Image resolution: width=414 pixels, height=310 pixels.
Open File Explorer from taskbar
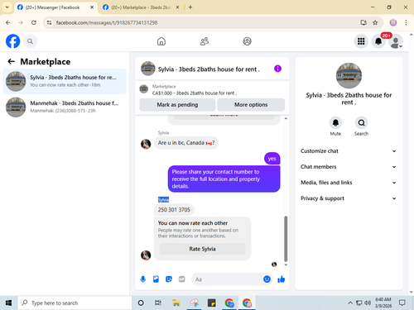[x=176, y=303]
